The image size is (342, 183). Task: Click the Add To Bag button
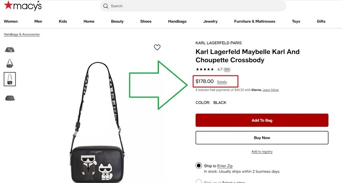click(262, 120)
